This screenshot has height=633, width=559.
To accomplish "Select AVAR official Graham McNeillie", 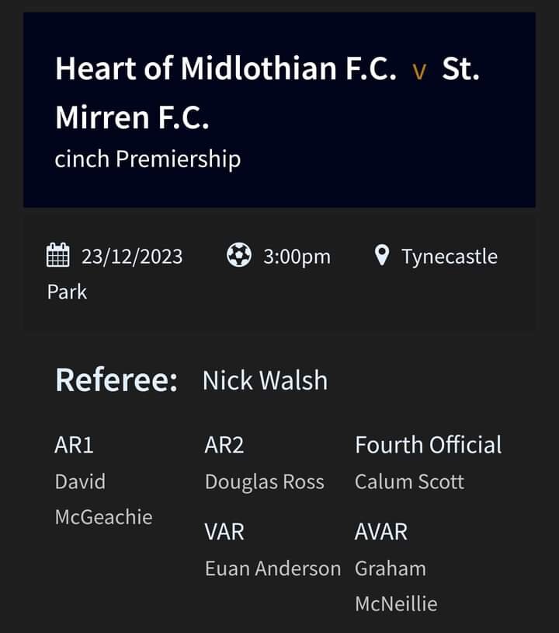I will tap(396, 586).
